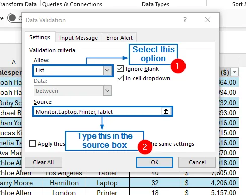Viewport: 246px width, 195px height.
Task: Close the Data Validation dialog
Action: pyautogui.click(x=208, y=20)
